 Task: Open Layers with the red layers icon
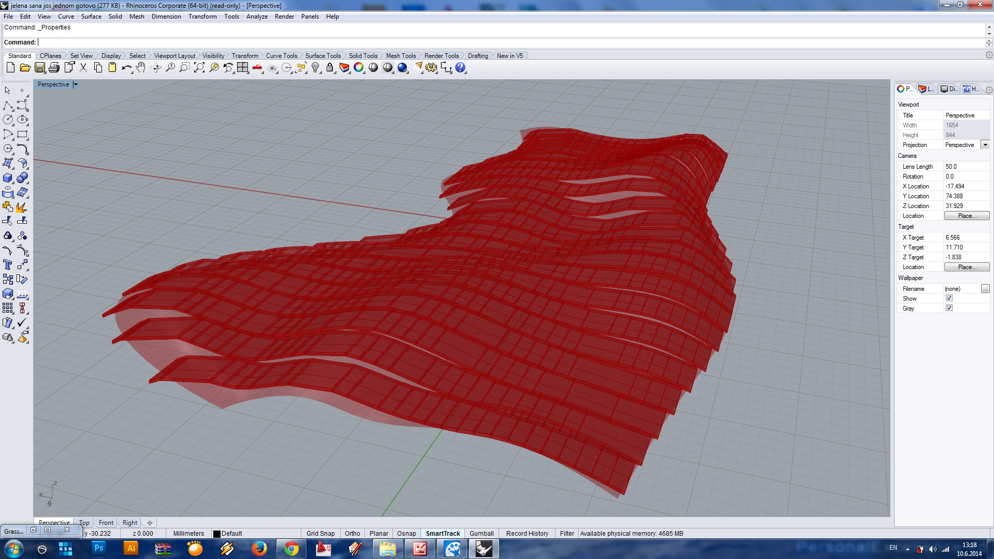click(x=344, y=68)
